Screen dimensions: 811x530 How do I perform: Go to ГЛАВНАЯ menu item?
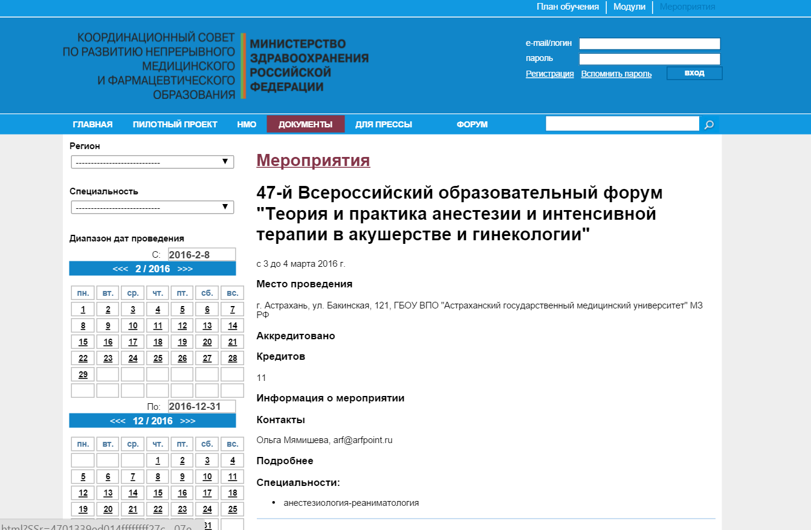(92, 124)
